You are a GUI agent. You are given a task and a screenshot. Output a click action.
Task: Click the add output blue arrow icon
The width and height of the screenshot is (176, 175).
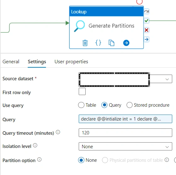point(126,43)
